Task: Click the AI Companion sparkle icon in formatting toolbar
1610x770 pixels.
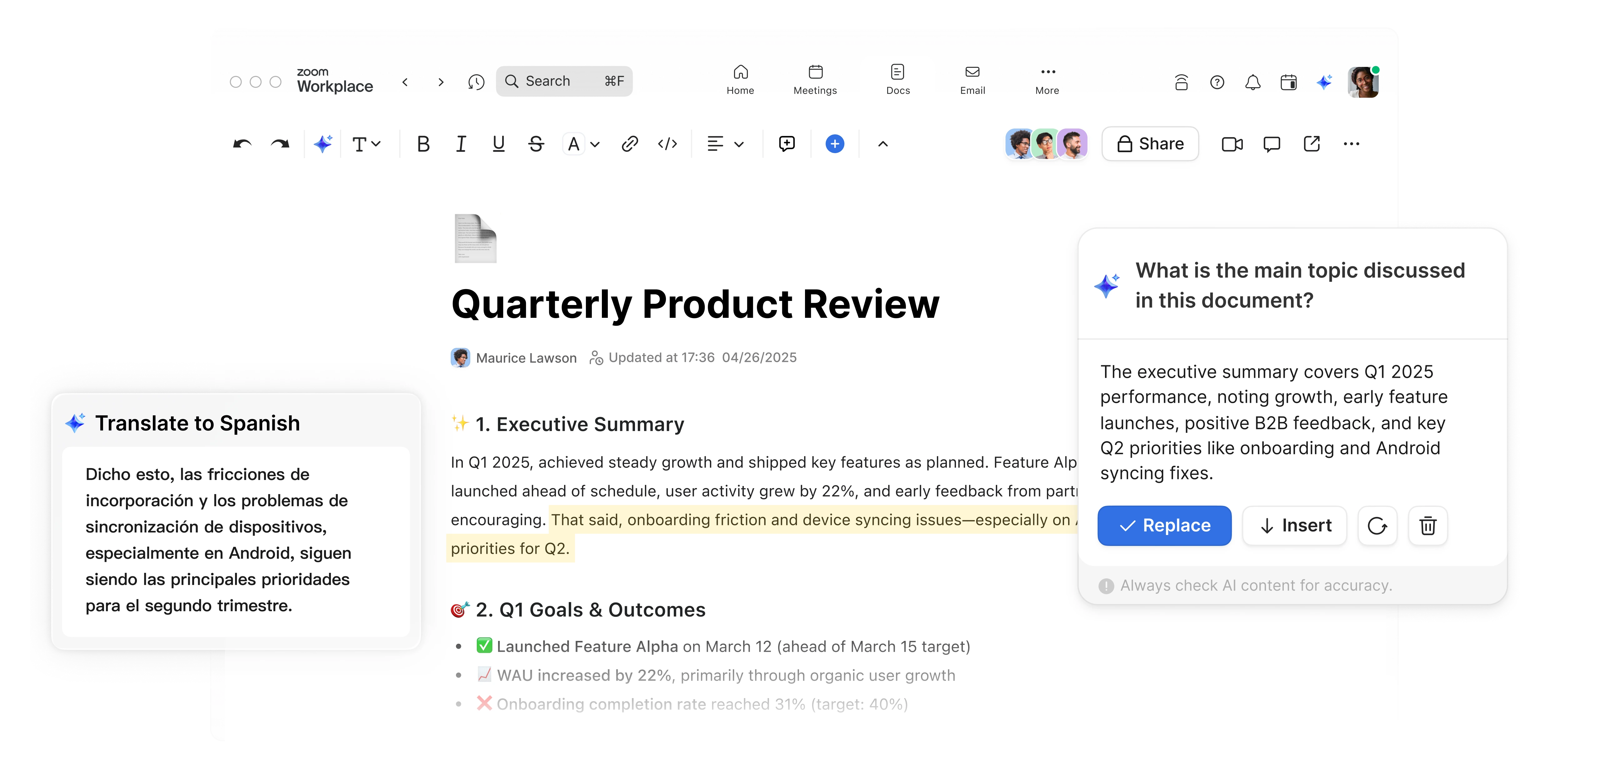Action: pos(322,144)
